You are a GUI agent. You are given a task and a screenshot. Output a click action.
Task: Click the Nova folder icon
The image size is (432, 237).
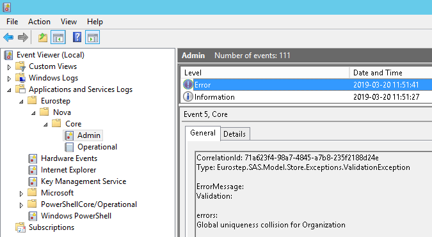click(44, 112)
